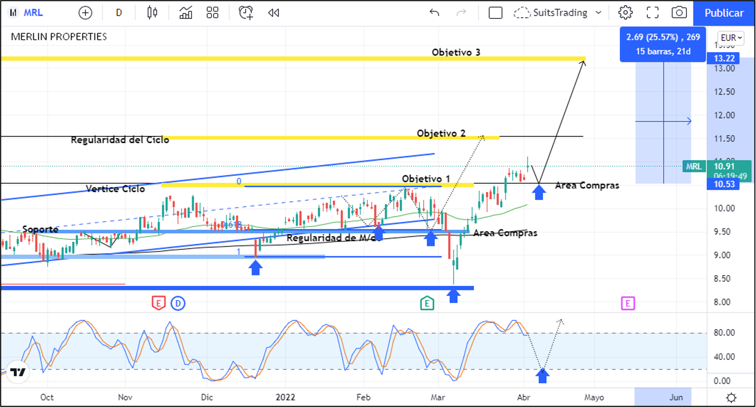Image resolution: width=756 pixels, height=407 pixels.
Task: Open the candlestick chart style menu
Action: click(x=152, y=13)
